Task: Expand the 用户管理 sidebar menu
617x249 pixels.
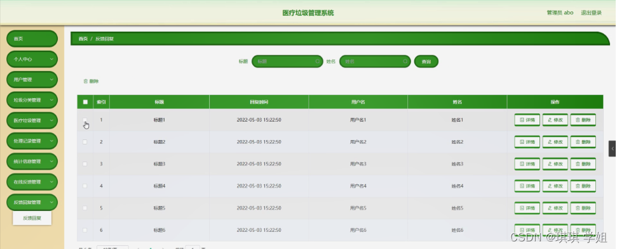Action: [32, 80]
